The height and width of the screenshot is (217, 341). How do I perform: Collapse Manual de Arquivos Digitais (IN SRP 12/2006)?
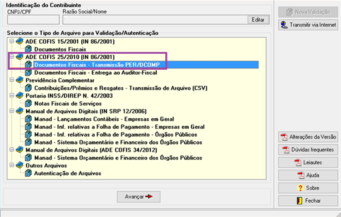pyautogui.click(x=12, y=111)
